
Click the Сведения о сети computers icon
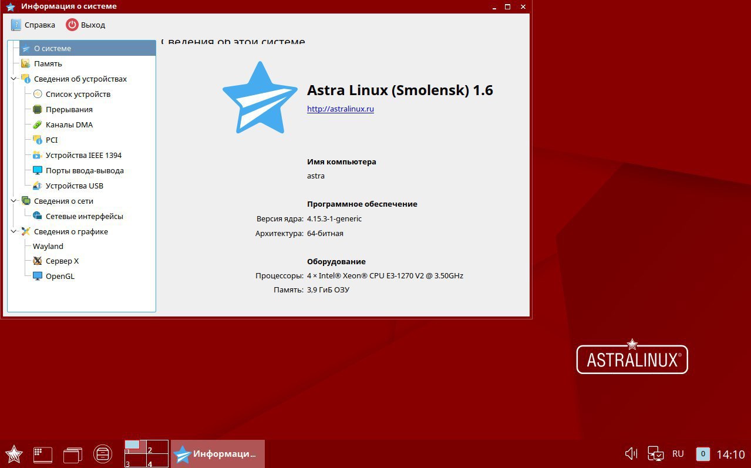pos(26,201)
